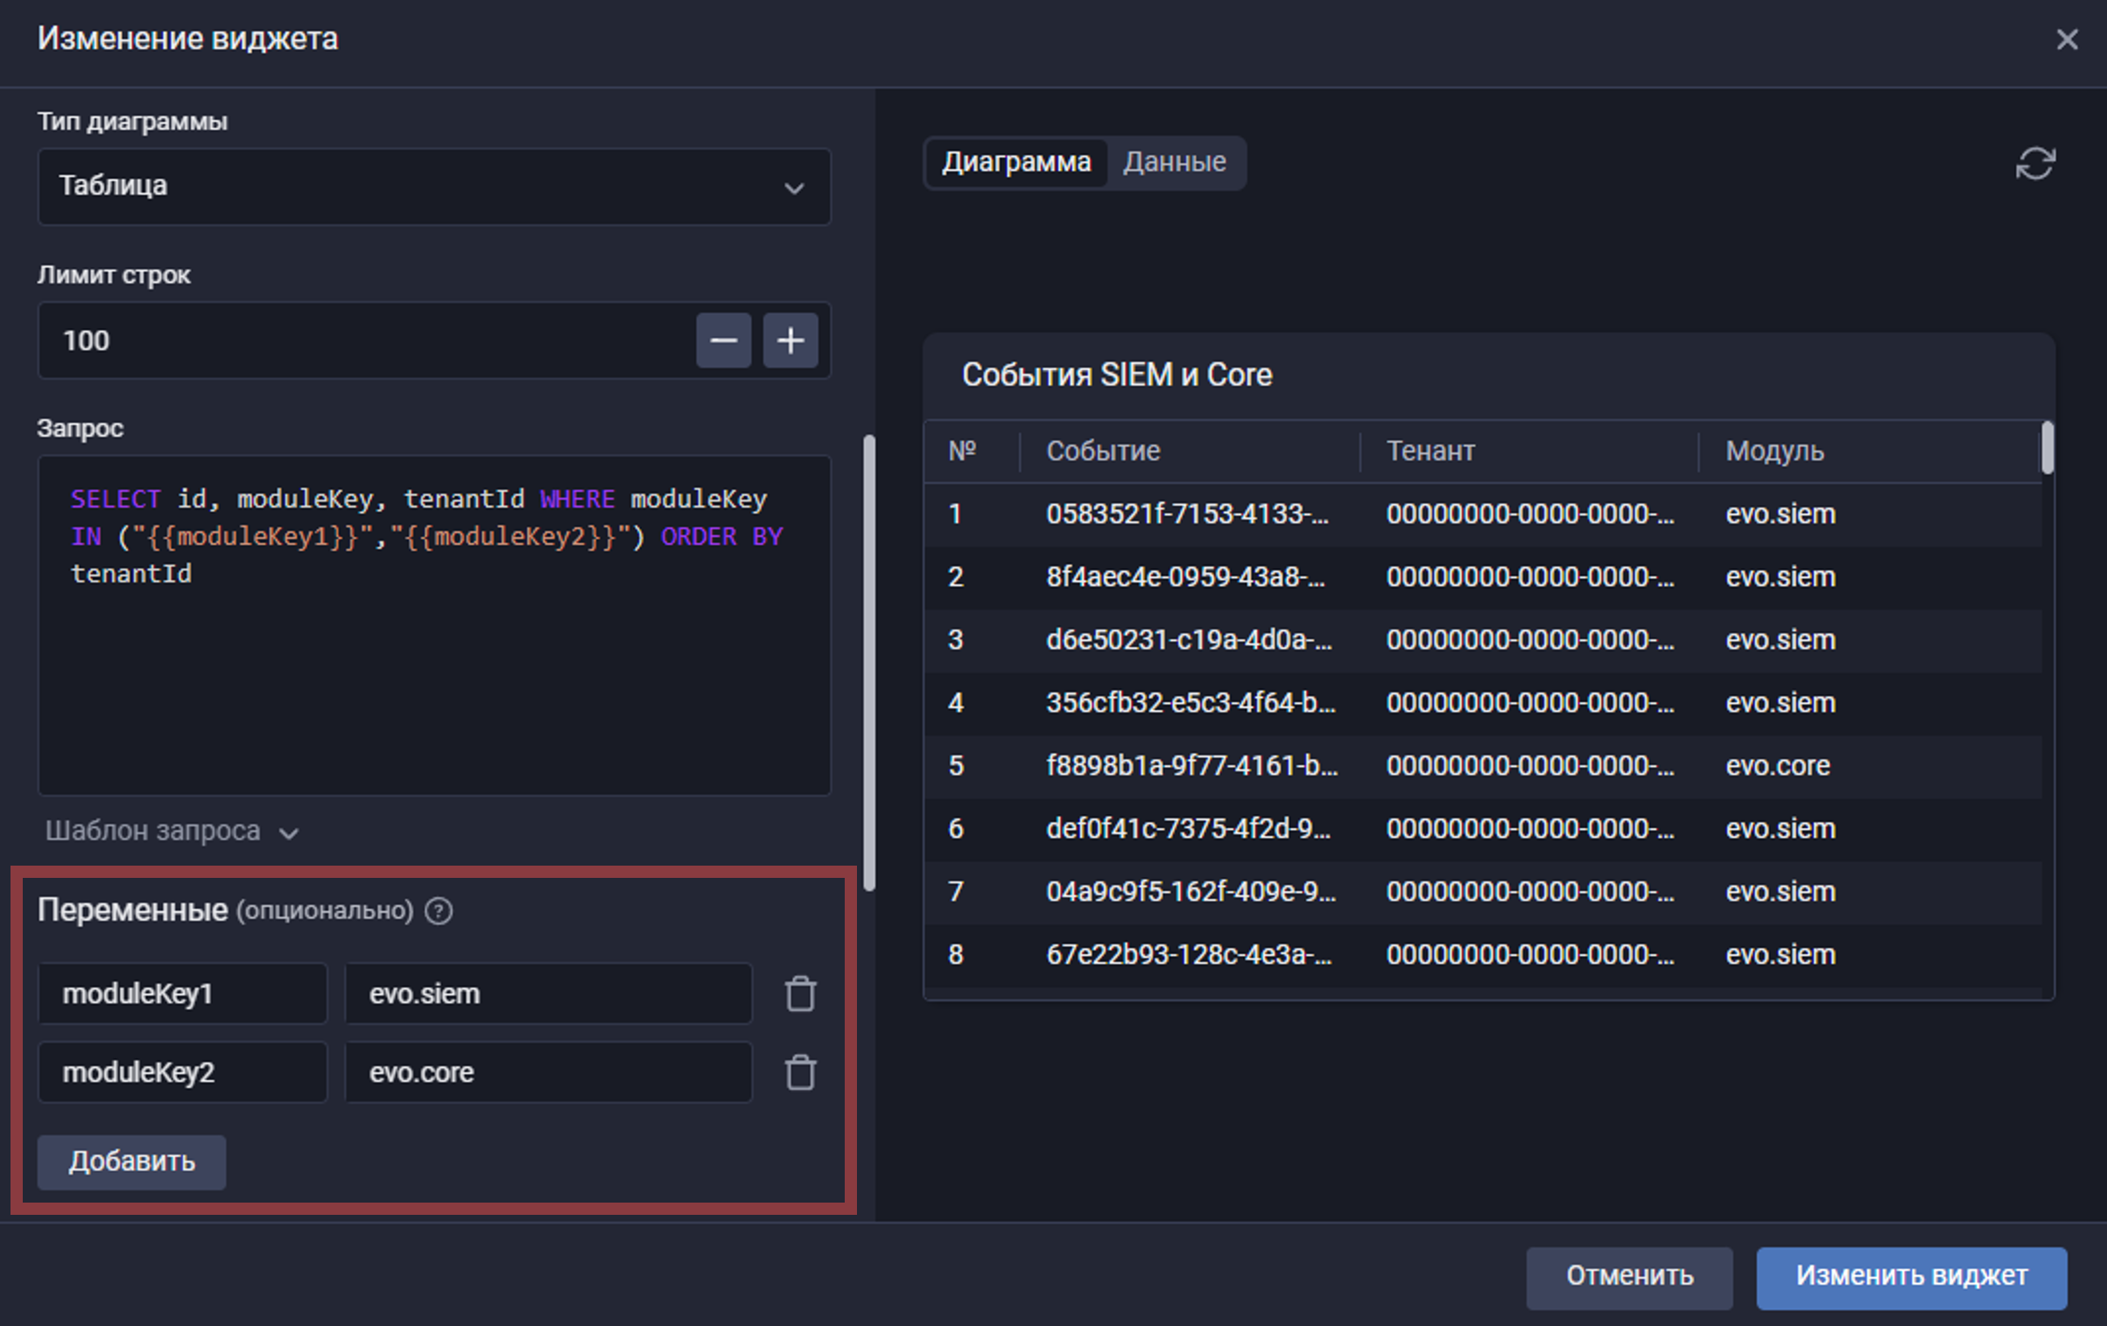Click the tenant cell in row 3
The image size is (2107, 1326).
[1530, 641]
